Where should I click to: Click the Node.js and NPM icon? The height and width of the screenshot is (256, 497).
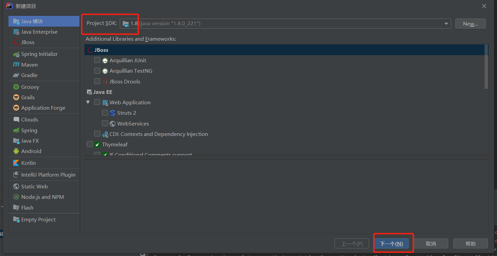[x=16, y=197]
